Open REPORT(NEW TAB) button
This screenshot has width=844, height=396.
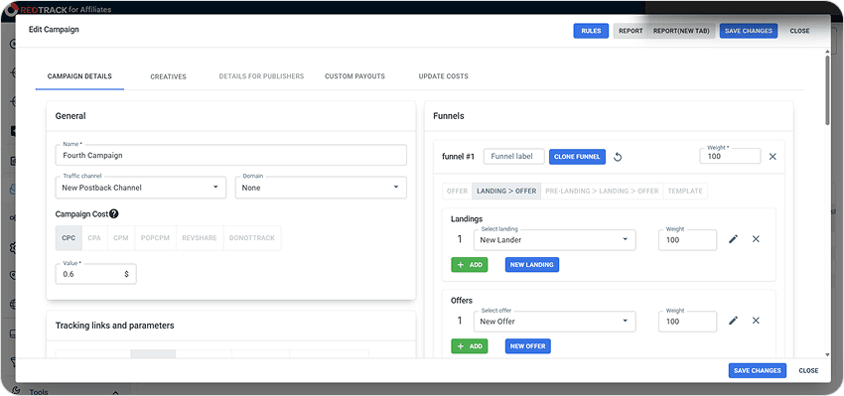coord(681,31)
